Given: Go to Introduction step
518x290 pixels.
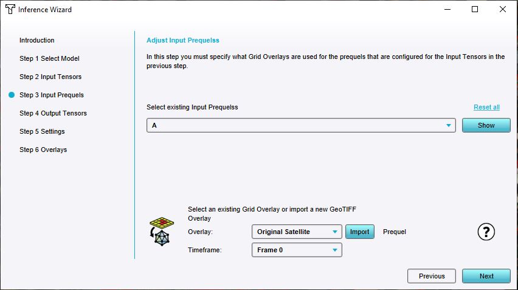Looking at the screenshot, I should (x=37, y=40).
